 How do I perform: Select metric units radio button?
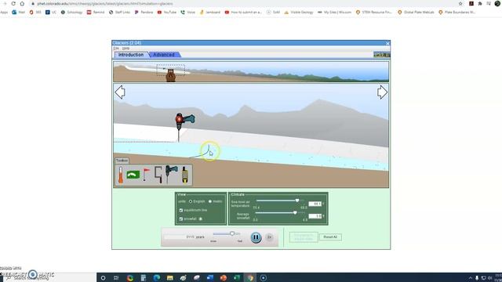pos(210,201)
